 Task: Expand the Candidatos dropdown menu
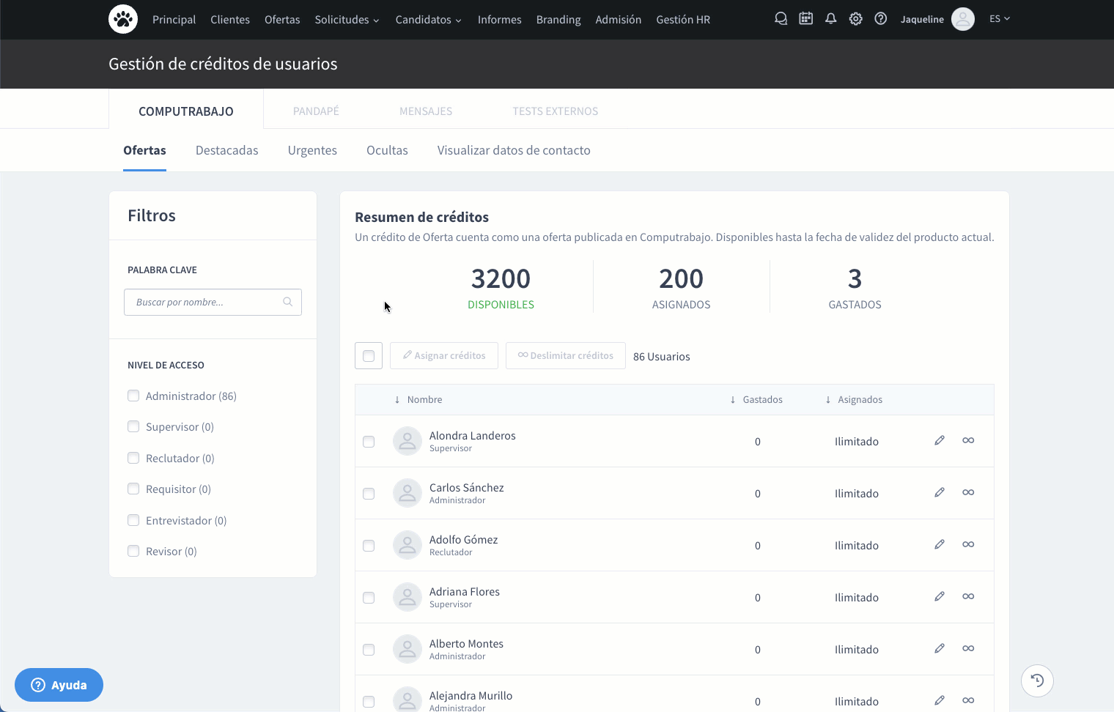click(x=428, y=20)
